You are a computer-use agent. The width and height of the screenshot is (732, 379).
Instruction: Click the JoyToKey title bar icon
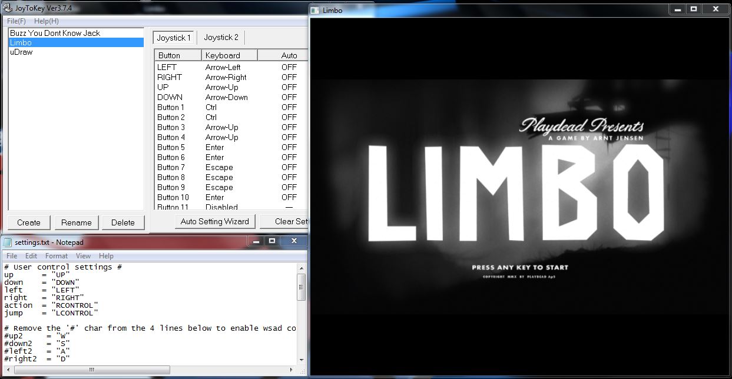(8, 7)
